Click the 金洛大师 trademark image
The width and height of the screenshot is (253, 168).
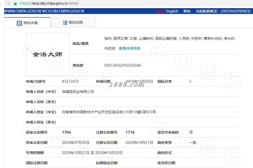pyautogui.click(x=48, y=54)
